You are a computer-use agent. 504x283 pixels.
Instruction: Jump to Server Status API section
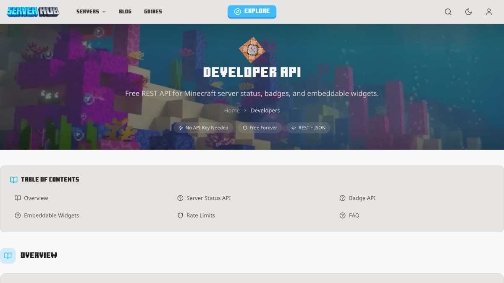[x=204, y=198]
